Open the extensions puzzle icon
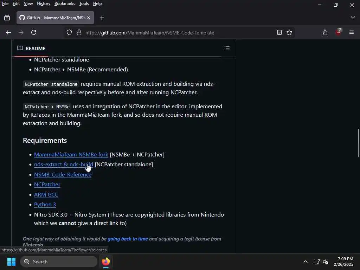This screenshot has height=270, width=360. [325, 32]
